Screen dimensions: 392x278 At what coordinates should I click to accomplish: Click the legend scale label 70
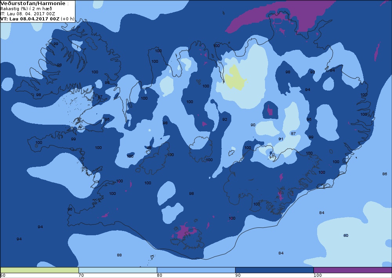pyautogui.click(x=81, y=276)
